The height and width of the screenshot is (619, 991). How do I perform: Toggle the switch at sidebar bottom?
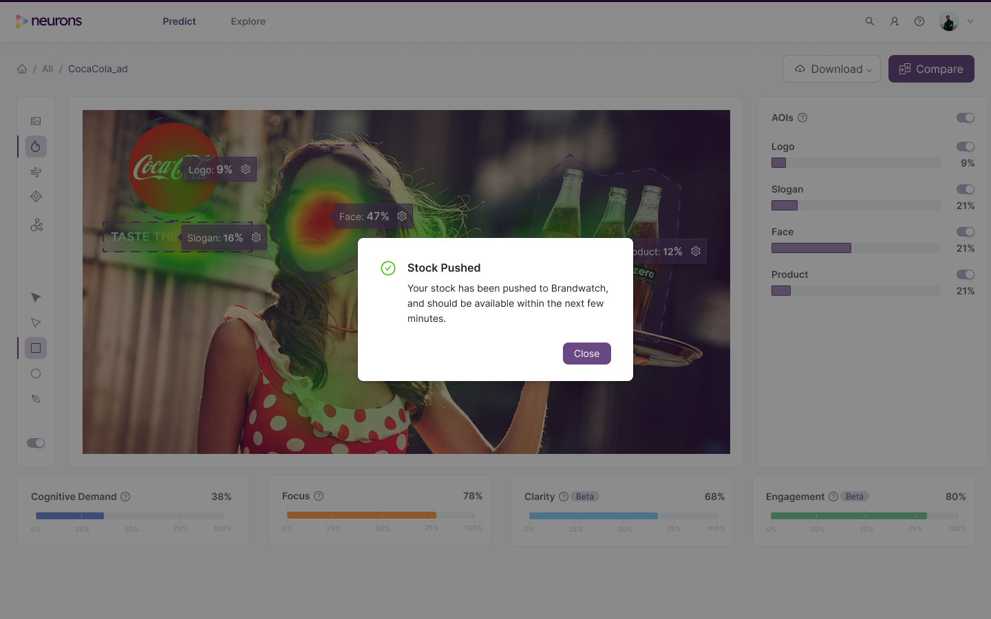pyautogui.click(x=36, y=443)
